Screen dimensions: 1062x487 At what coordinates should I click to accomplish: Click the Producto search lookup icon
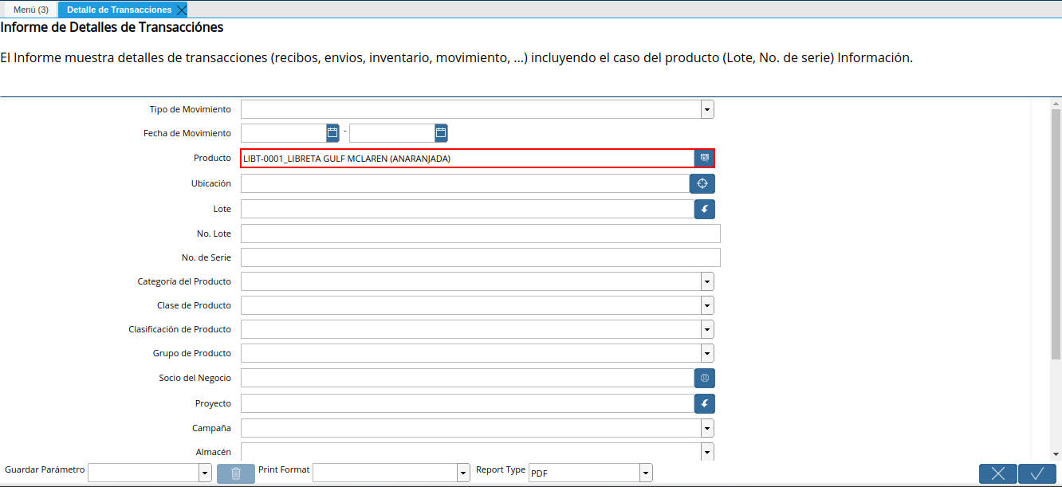[704, 159]
